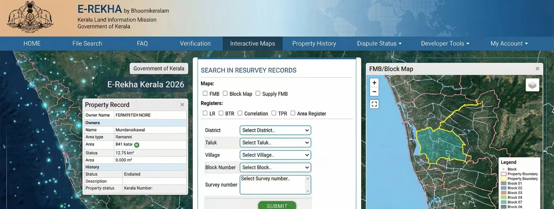Click the green icon next to 841 katar
This screenshot has height=209, width=554.
pos(136,145)
